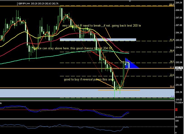Click the 208.55 price axis label

click(179, 10)
